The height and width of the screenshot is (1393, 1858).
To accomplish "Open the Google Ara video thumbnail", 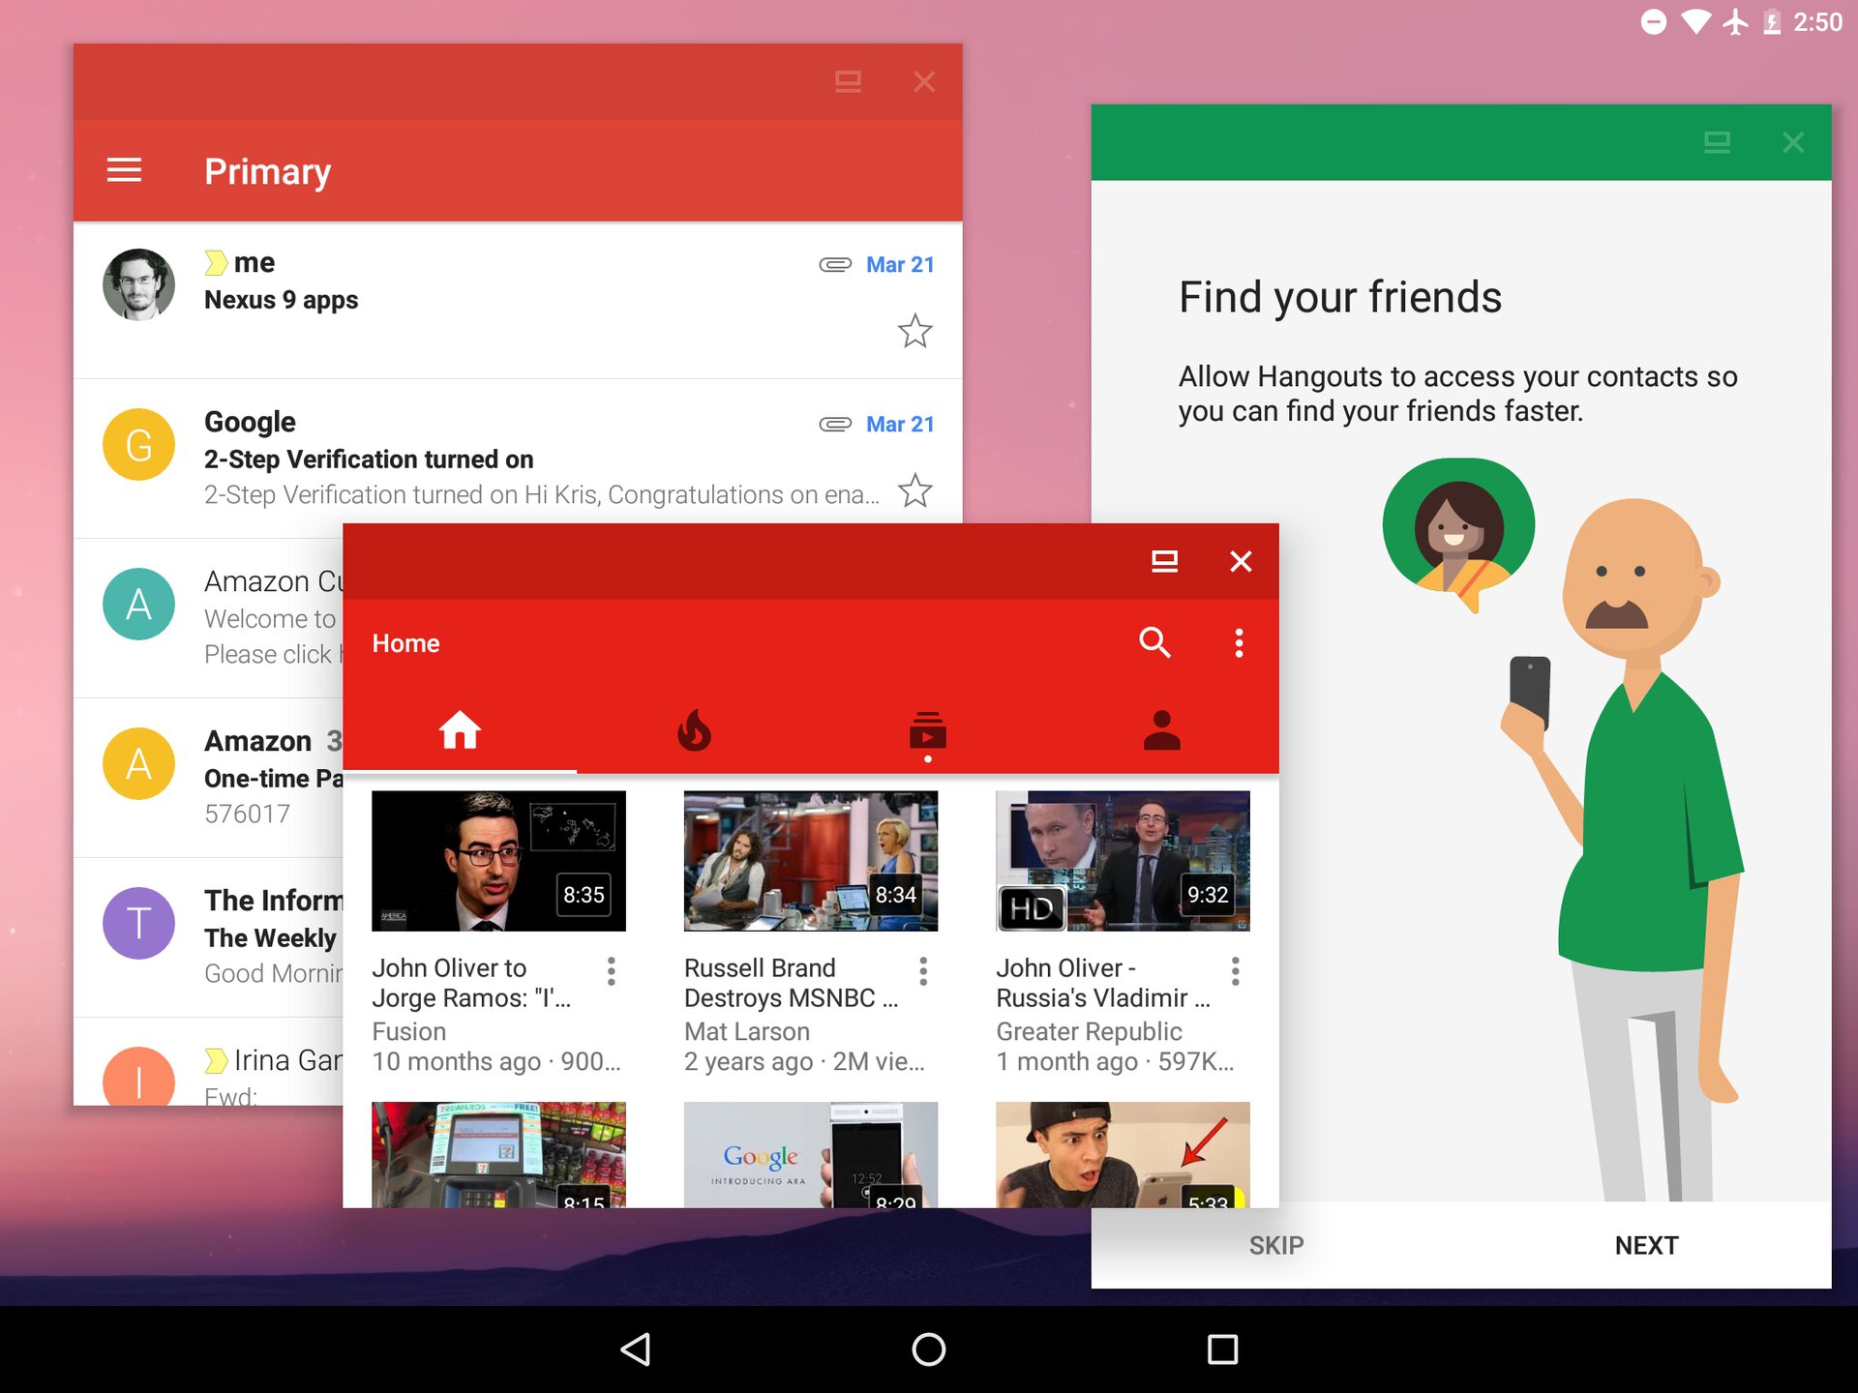I will coord(810,1156).
